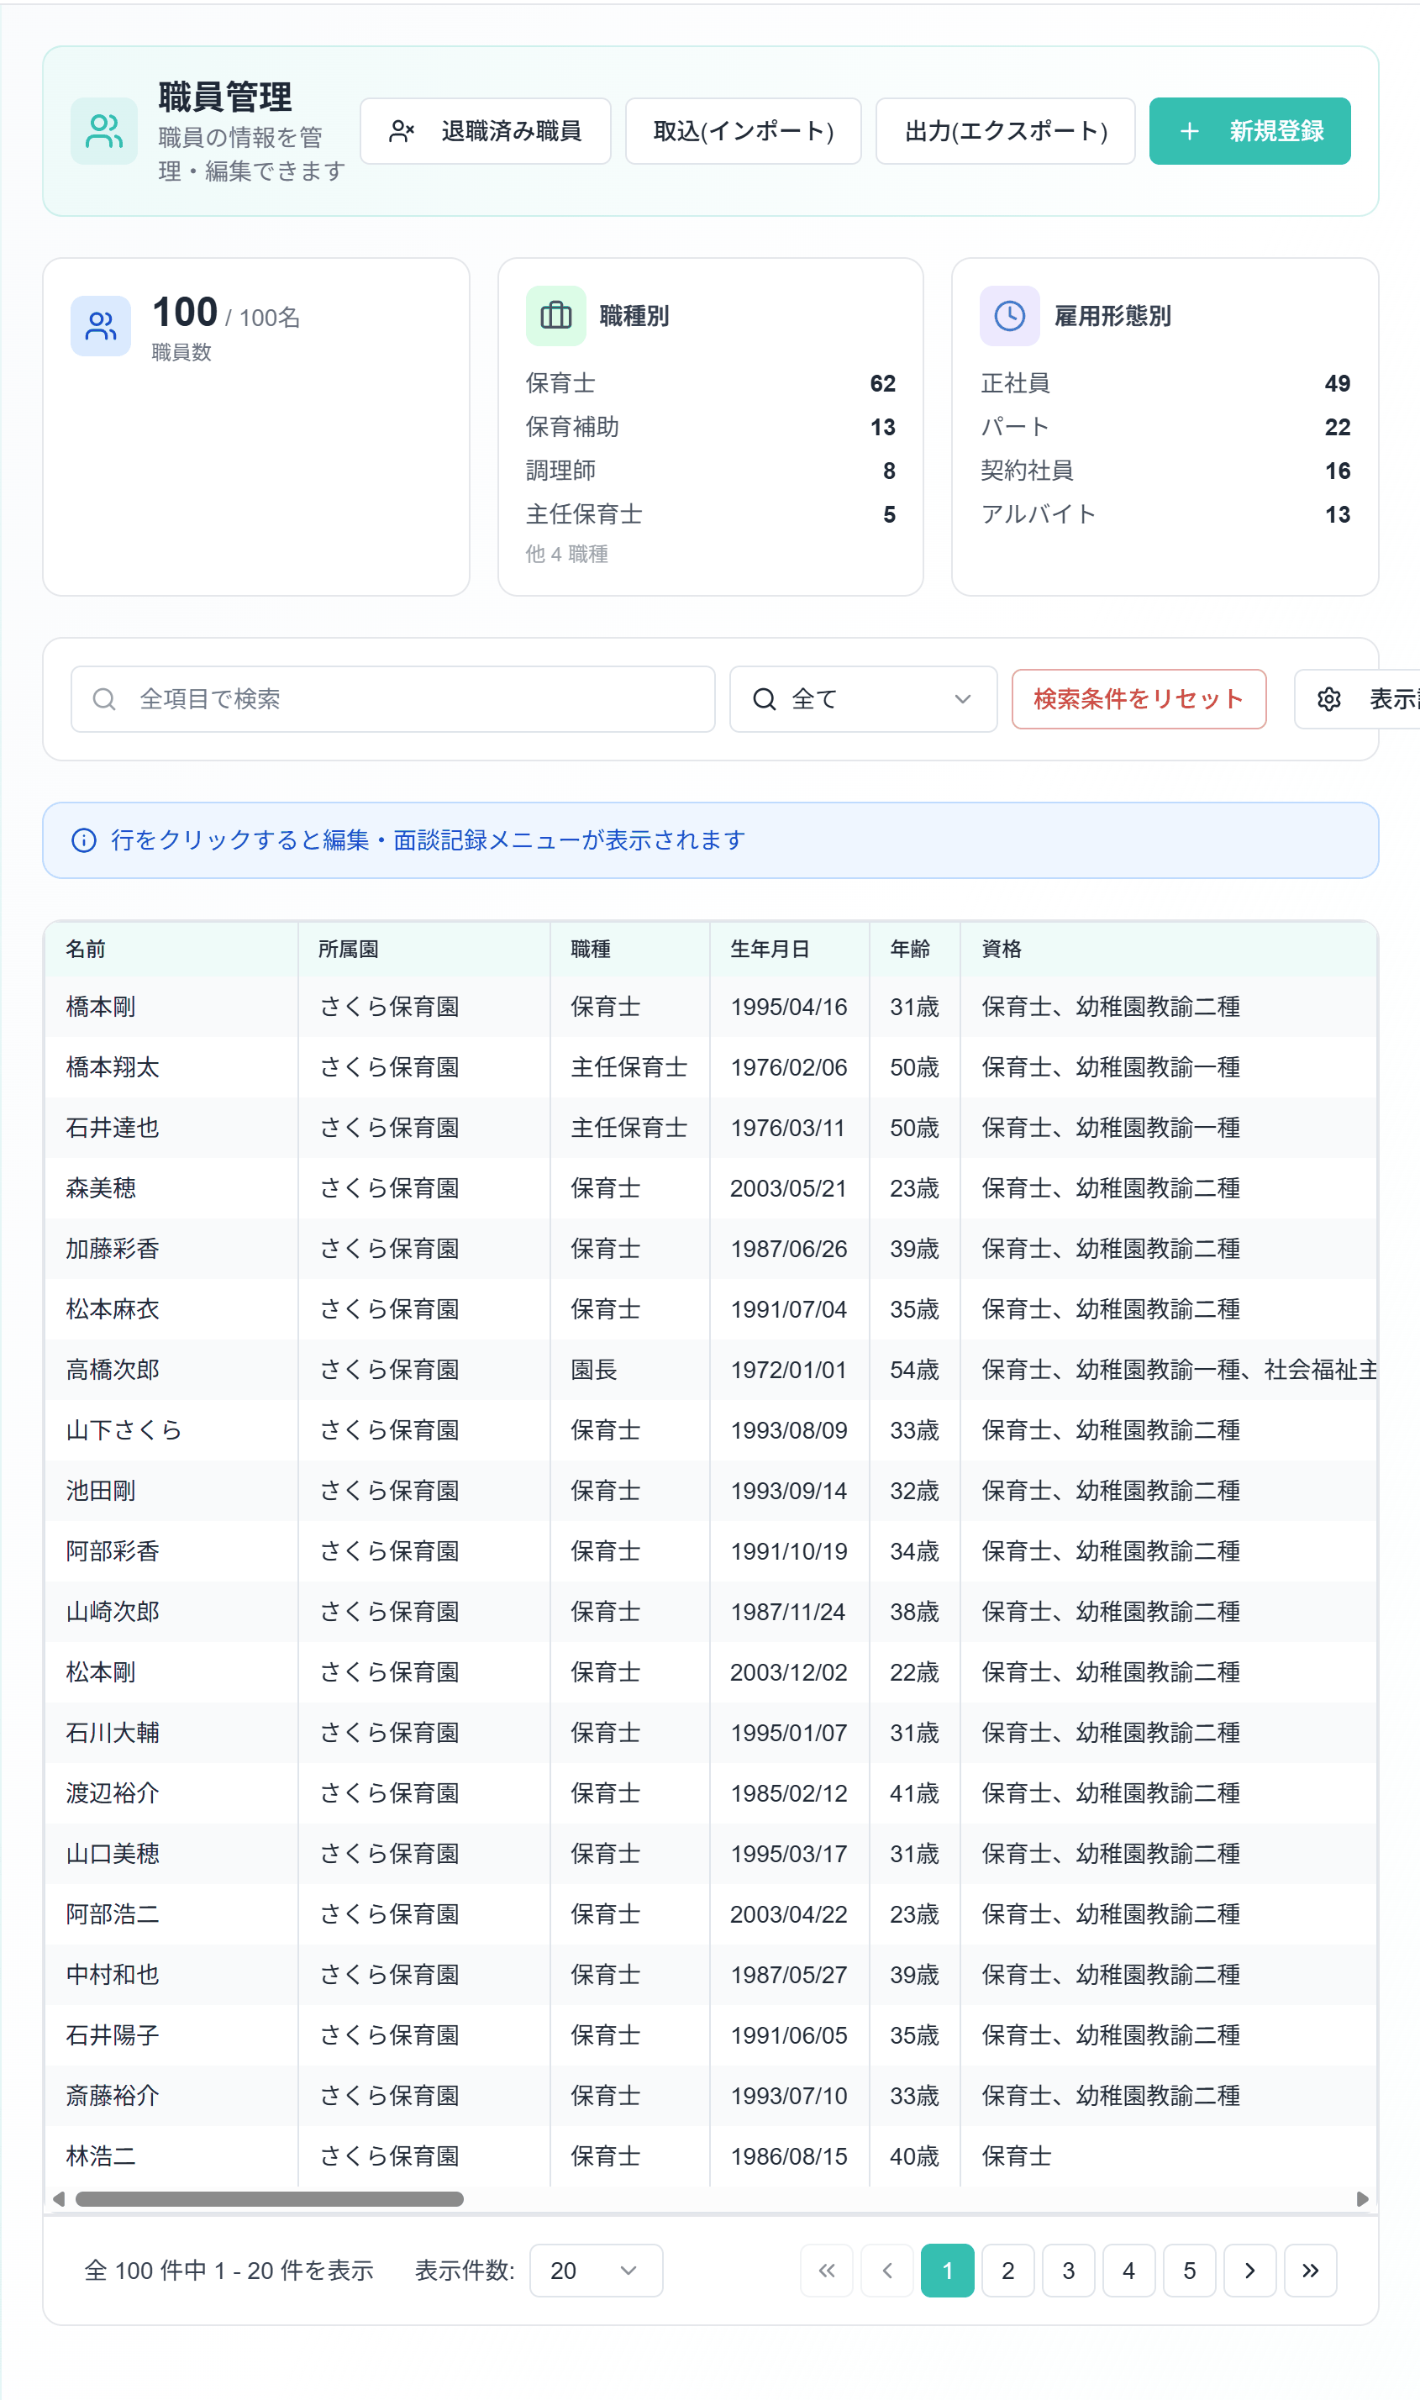Go to previous page with left chevron
Viewport: 1420px width, 2400px height.
tap(887, 2271)
